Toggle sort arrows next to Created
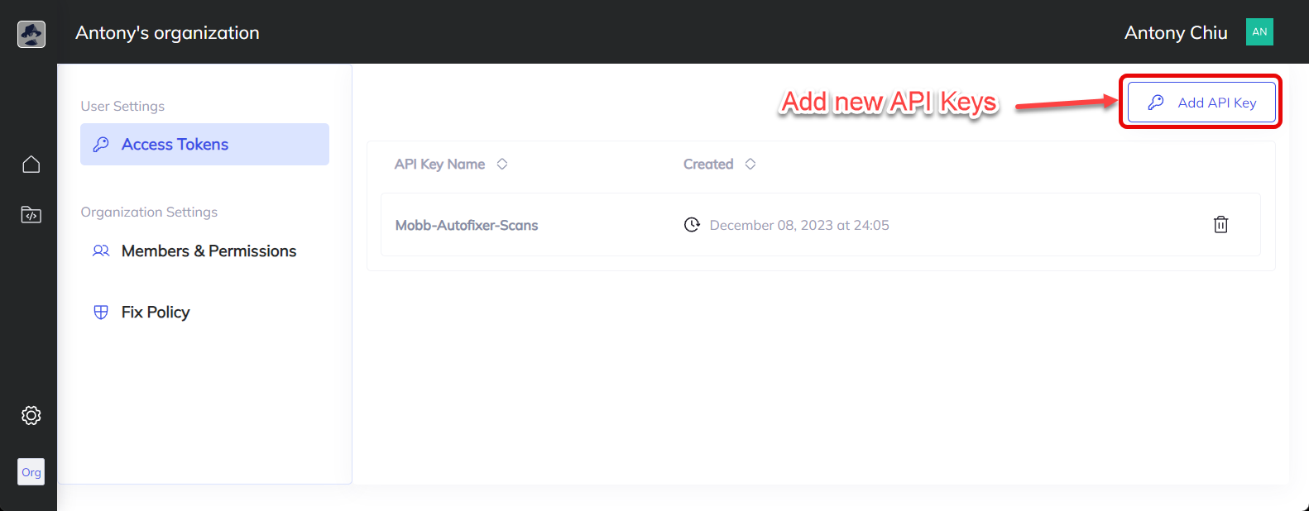The height and width of the screenshot is (511, 1309). tap(750, 164)
